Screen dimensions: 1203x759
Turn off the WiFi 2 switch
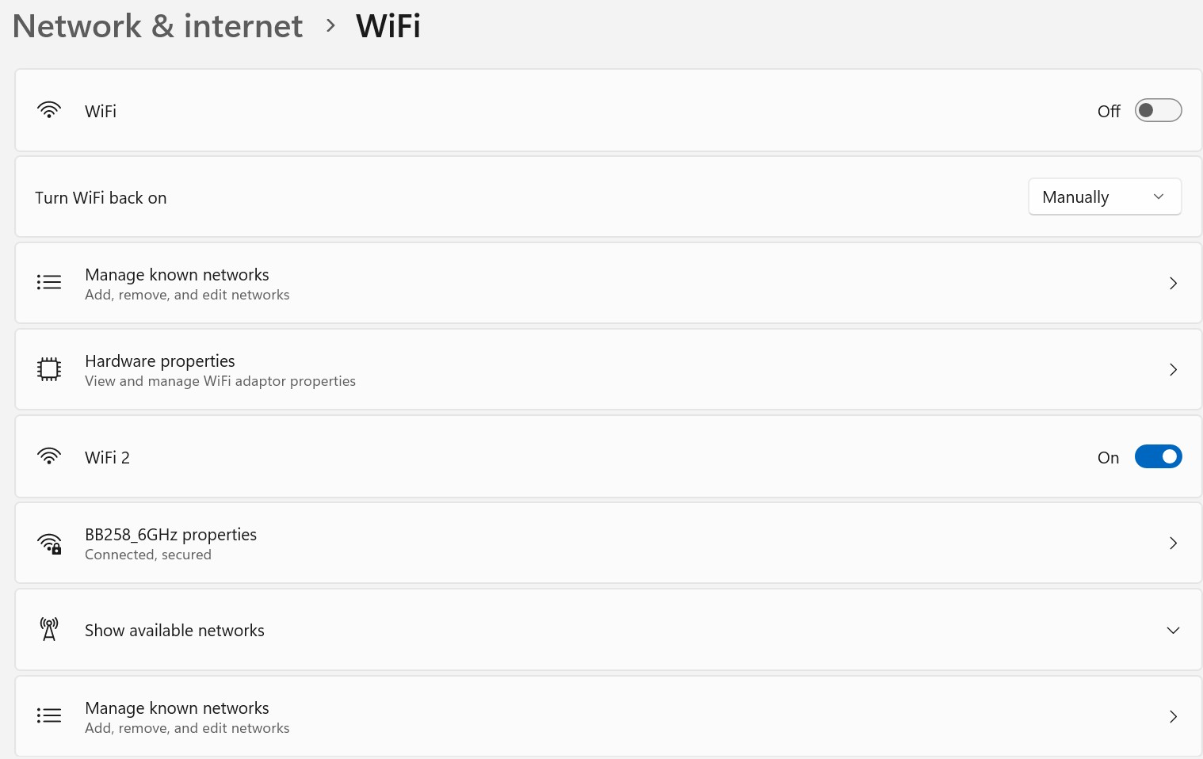1158,456
